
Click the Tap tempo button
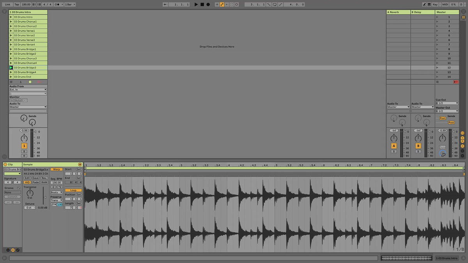[16, 4]
